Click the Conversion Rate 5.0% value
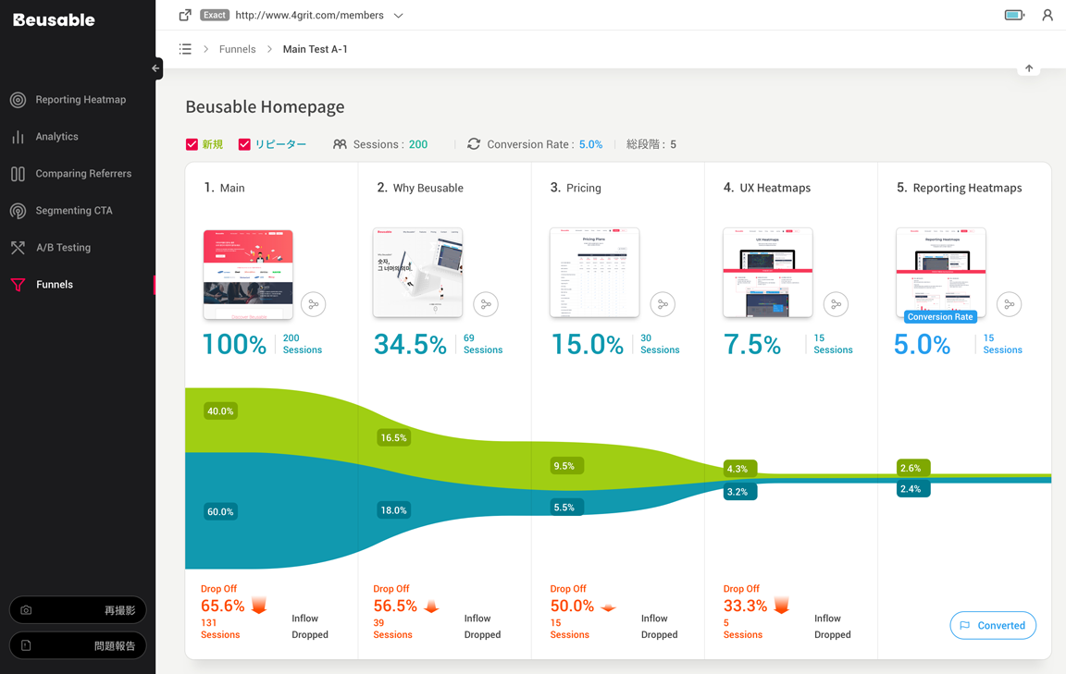1066x674 pixels. tap(590, 144)
